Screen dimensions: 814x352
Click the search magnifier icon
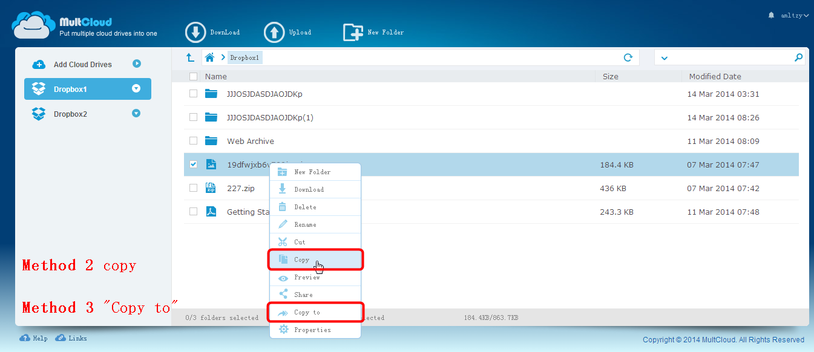pos(798,57)
